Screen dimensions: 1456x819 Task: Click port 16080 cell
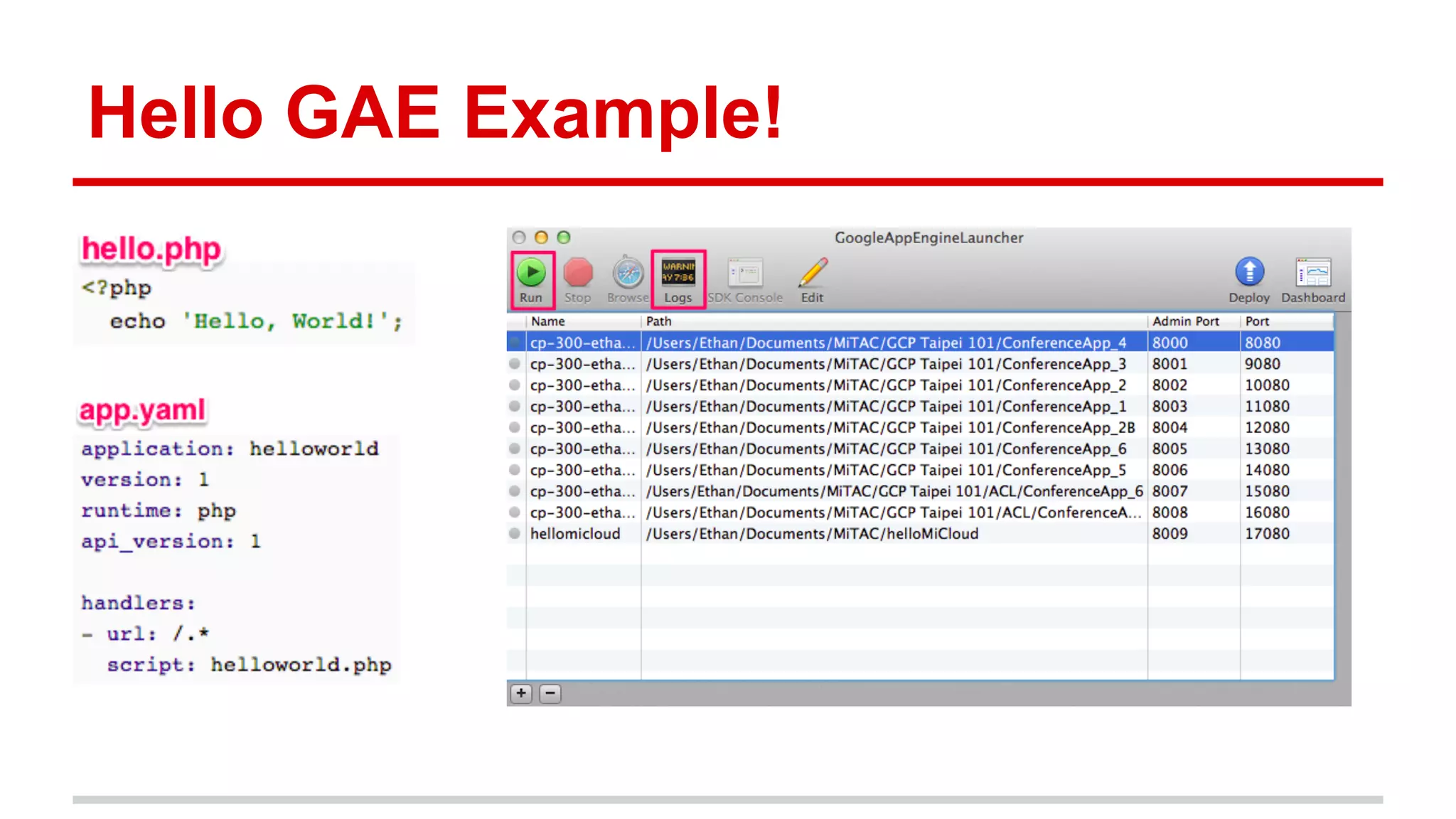1267,513
